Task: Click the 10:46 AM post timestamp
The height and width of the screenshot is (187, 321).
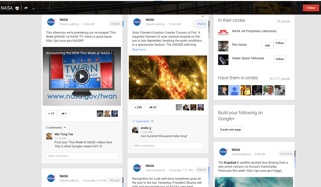Action: 89,24
